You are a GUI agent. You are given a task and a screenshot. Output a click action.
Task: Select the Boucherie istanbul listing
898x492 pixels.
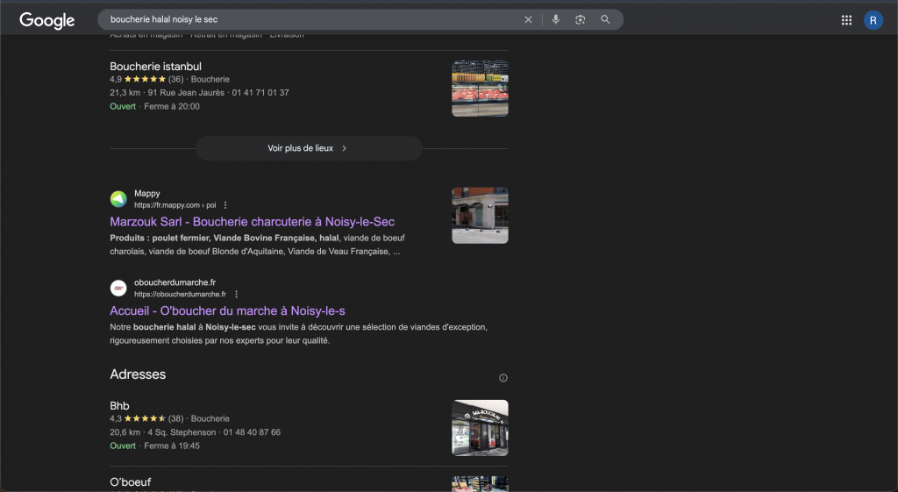(x=155, y=67)
